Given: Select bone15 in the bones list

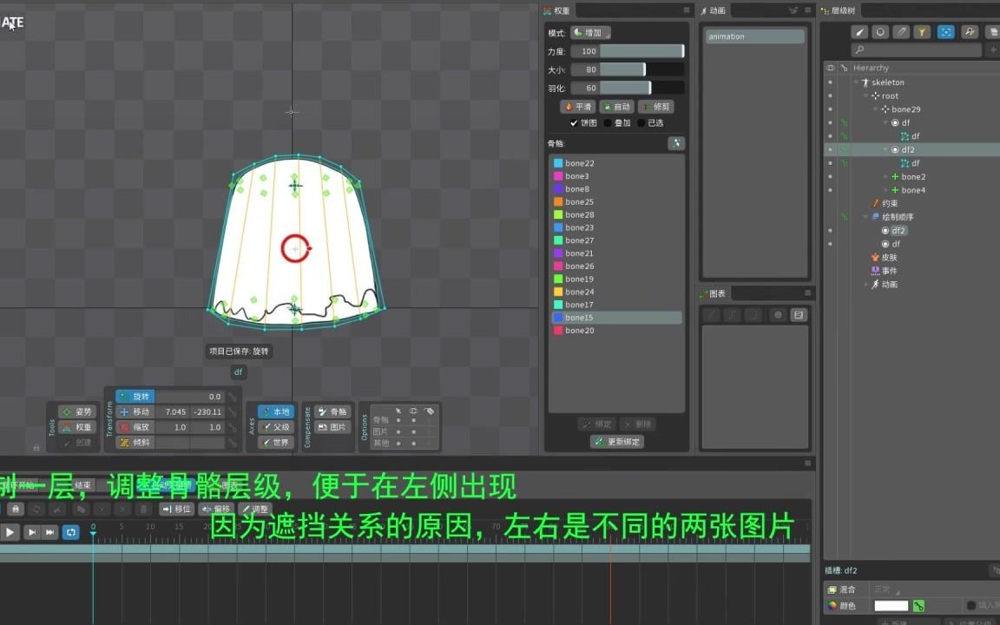Looking at the screenshot, I should coord(579,318).
